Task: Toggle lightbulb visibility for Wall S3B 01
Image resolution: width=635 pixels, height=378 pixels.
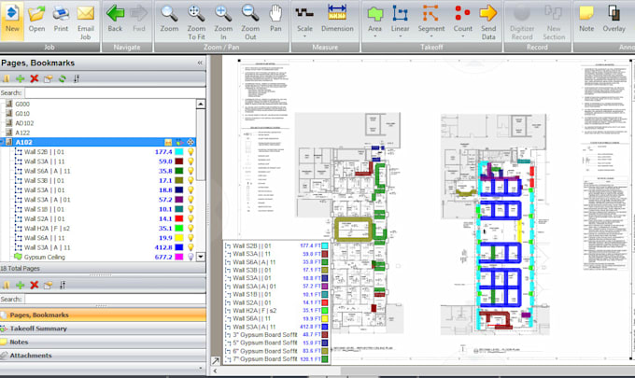Action: (190, 180)
